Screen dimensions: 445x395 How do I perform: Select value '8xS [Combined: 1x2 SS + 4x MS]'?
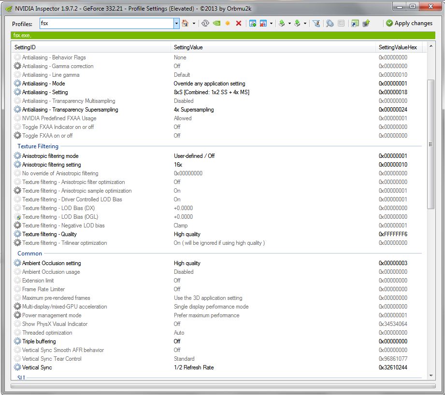[x=212, y=92]
